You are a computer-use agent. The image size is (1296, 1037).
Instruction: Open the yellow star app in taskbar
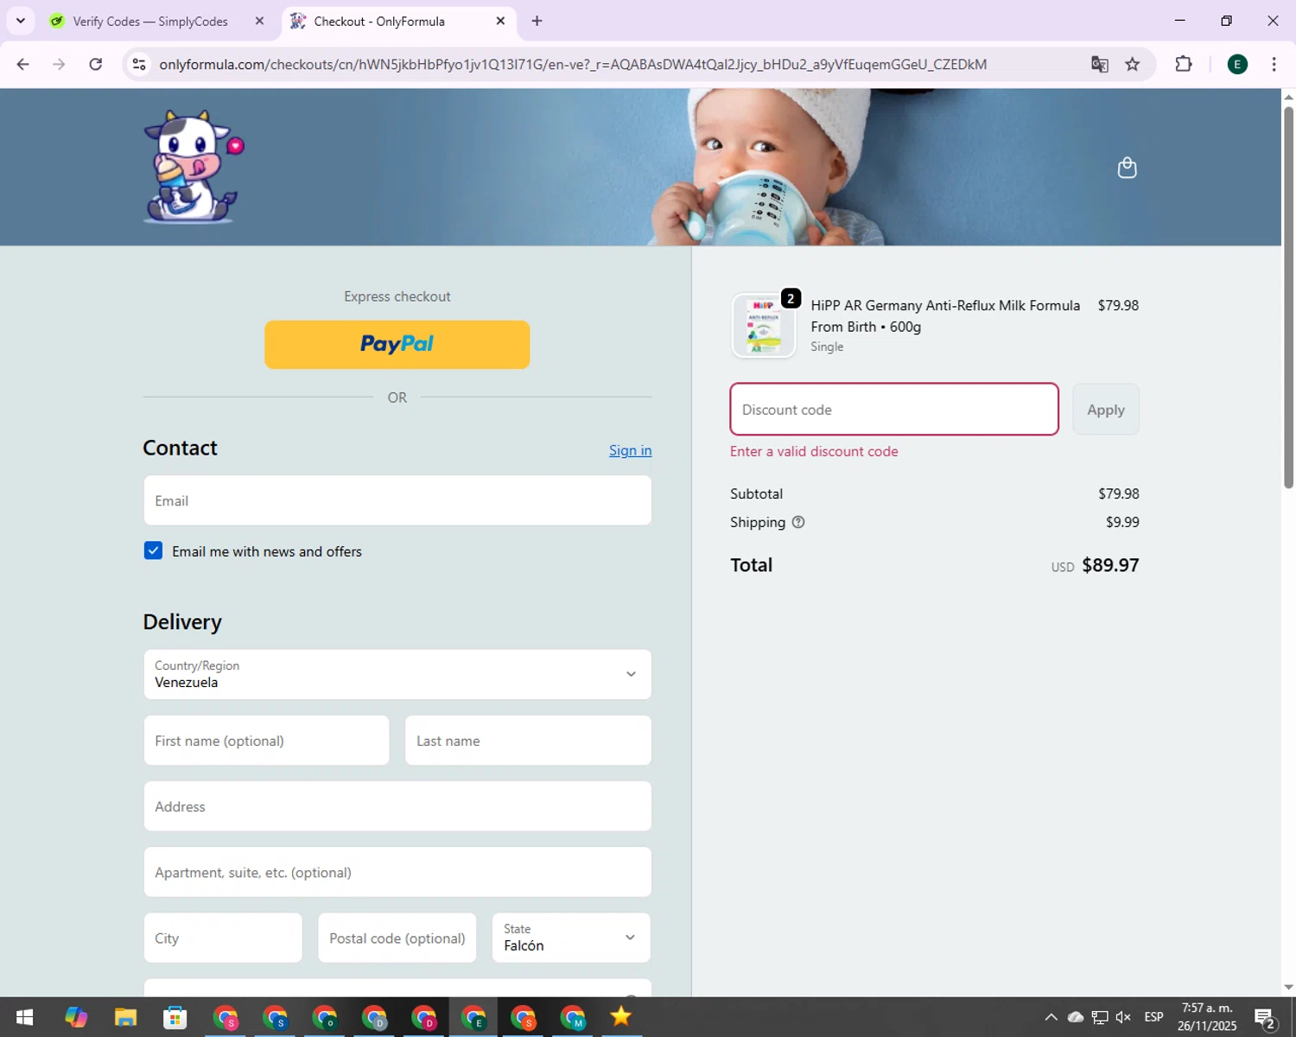click(621, 1017)
